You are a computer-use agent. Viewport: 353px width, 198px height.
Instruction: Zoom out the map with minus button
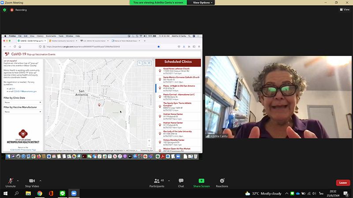(149, 145)
